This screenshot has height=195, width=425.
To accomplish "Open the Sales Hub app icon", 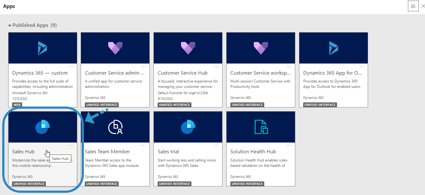I will 43,126.
